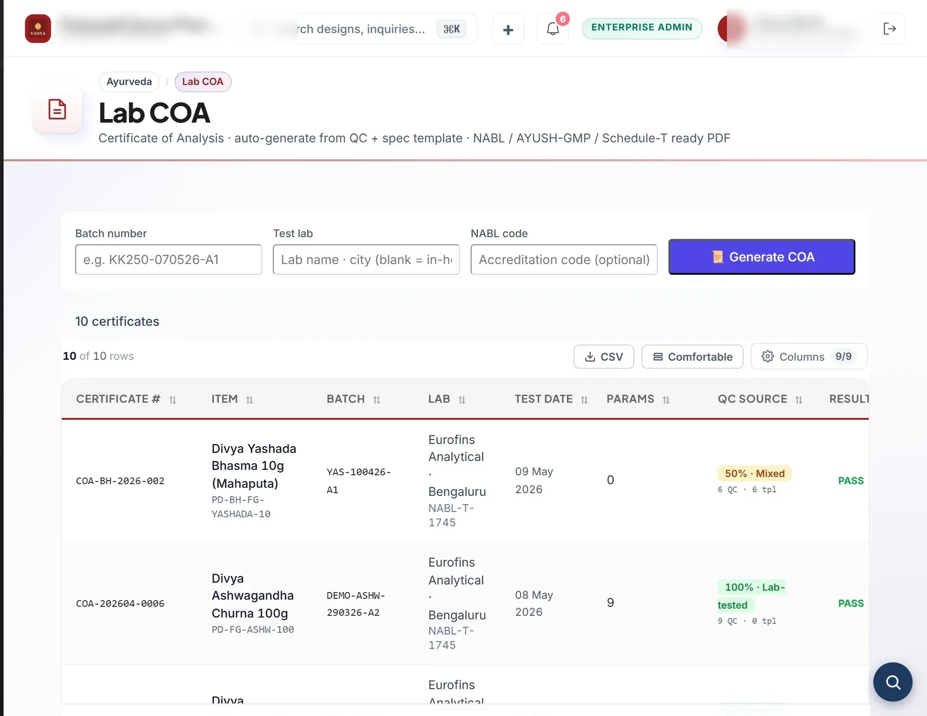This screenshot has height=716, width=927.
Task: Focus the Test lab input field
Action: 366,260
